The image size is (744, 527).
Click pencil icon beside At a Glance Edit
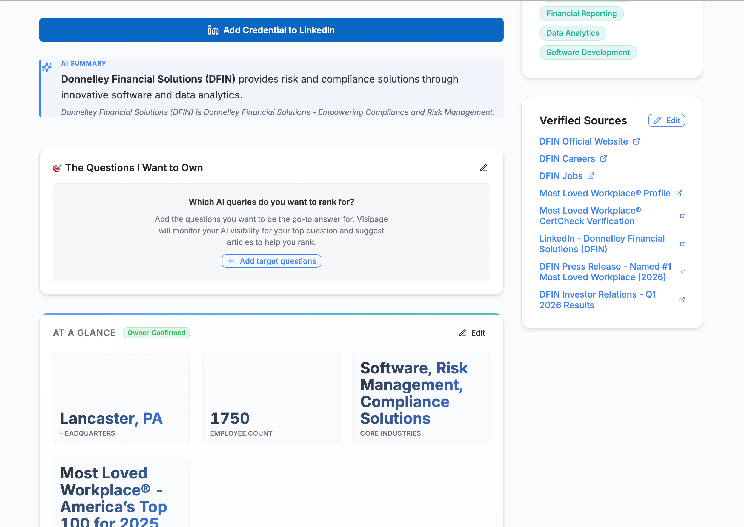[x=462, y=333]
